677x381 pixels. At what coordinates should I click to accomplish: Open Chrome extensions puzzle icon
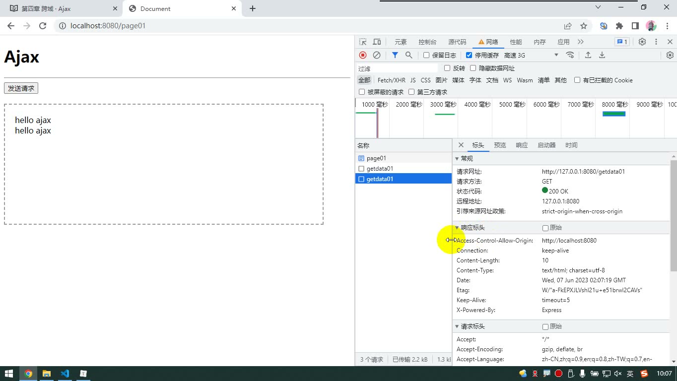(x=619, y=26)
